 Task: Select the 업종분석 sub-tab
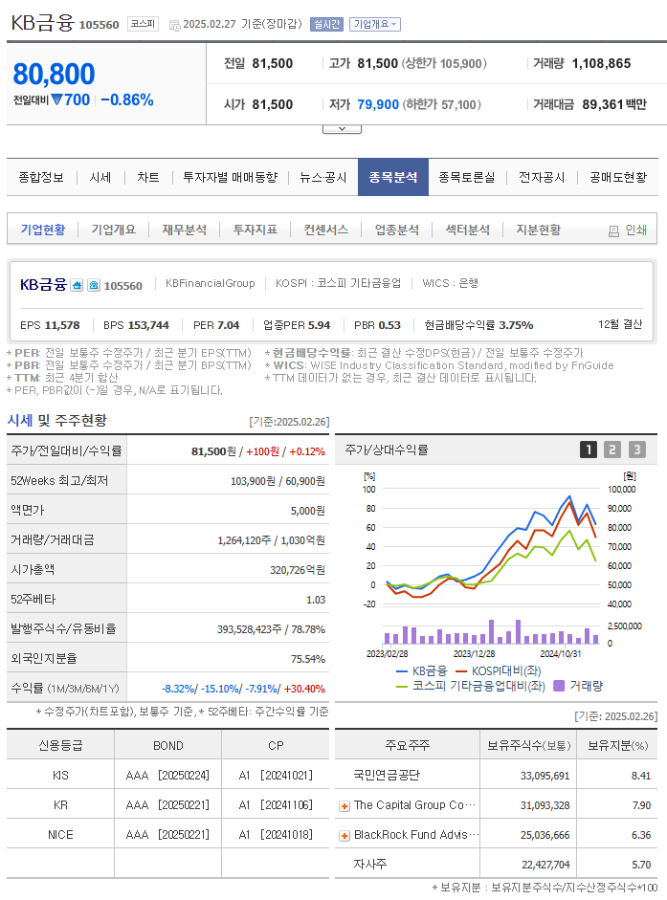[397, 230]
